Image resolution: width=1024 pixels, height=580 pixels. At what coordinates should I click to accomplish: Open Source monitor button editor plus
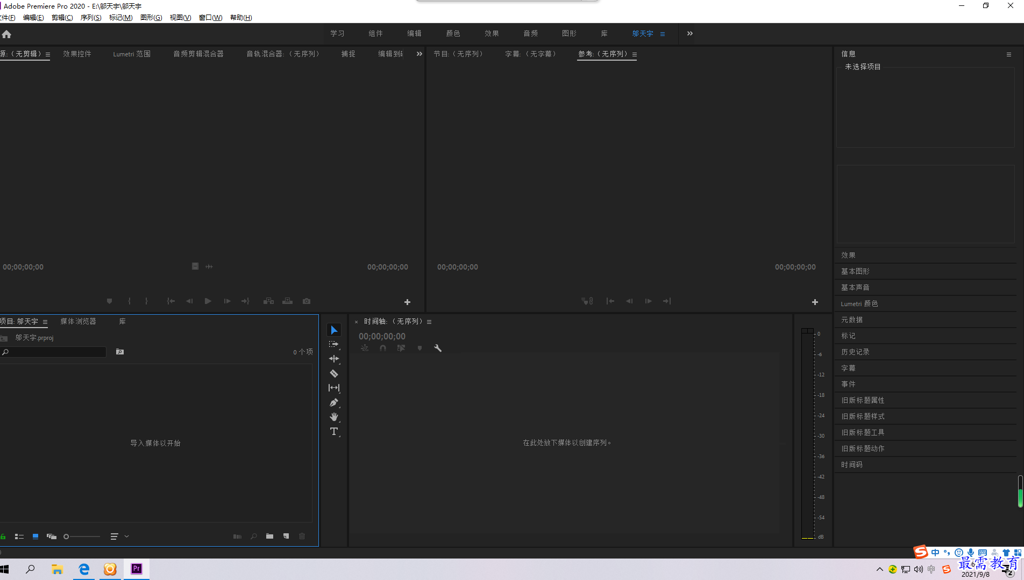pyautogui.click(x=407, y=302)
